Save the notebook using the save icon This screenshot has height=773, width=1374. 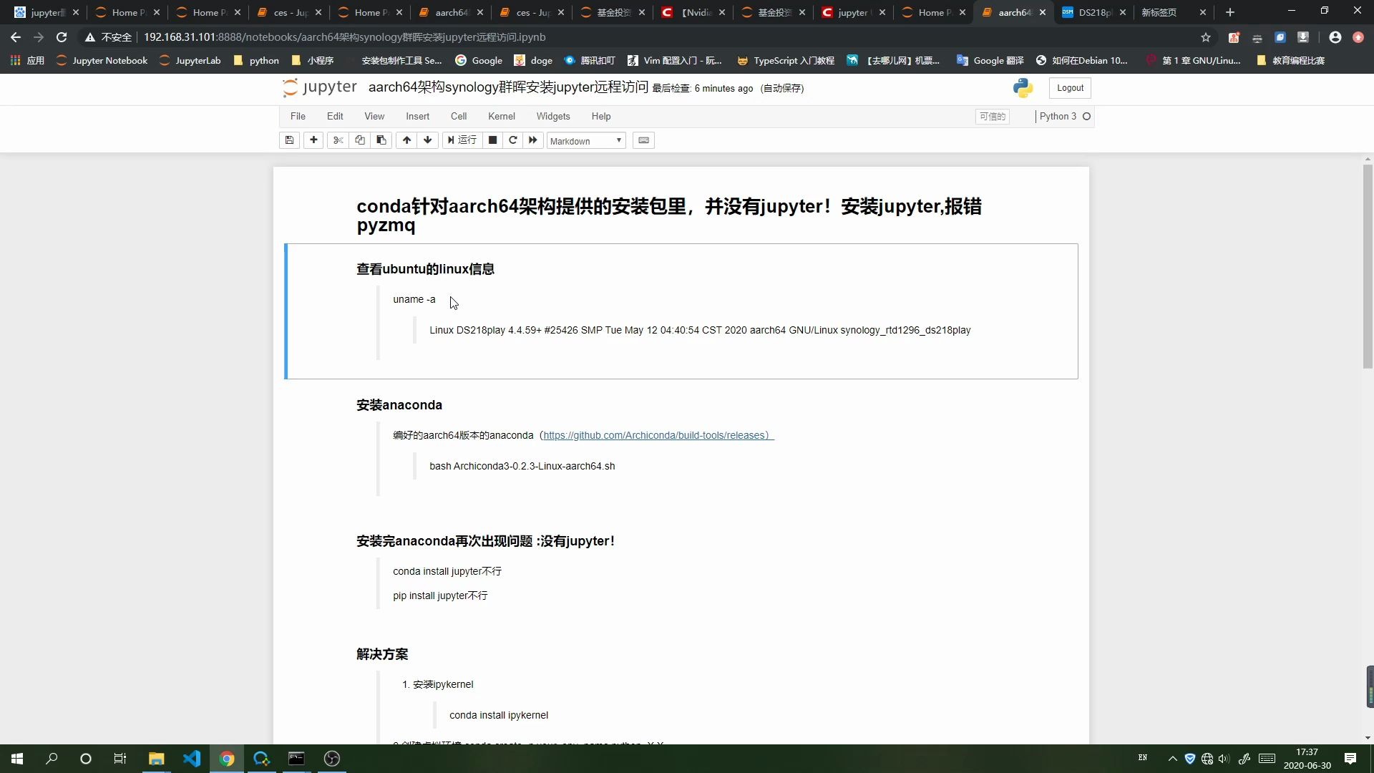point(289,140)
